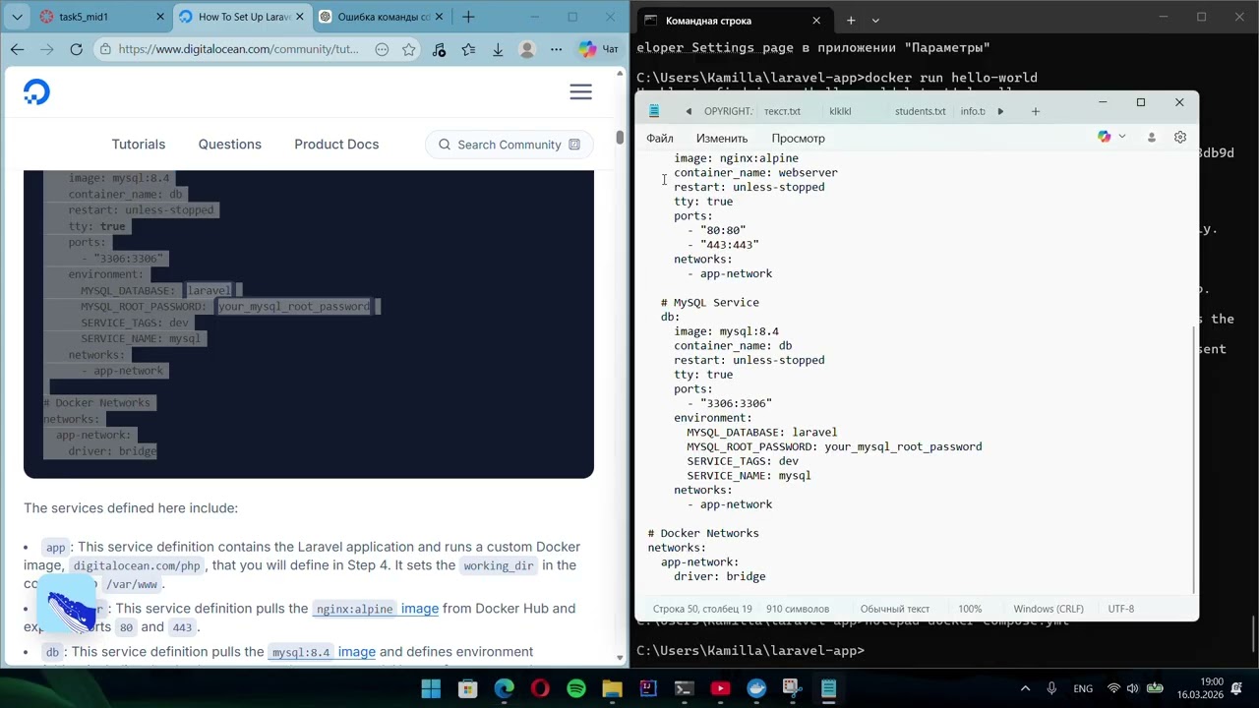Click Windows (CRLF) line ending indicator

(x=1049, y=609)
